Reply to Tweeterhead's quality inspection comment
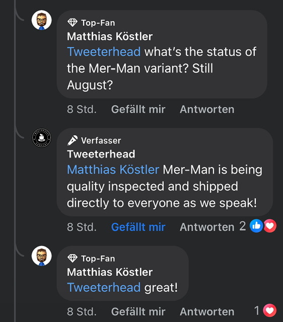The image size is (283, 322). click(207, 227)
